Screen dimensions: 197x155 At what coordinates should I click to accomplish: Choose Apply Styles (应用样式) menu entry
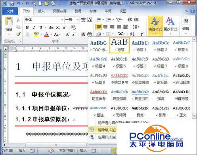(103, 137)
